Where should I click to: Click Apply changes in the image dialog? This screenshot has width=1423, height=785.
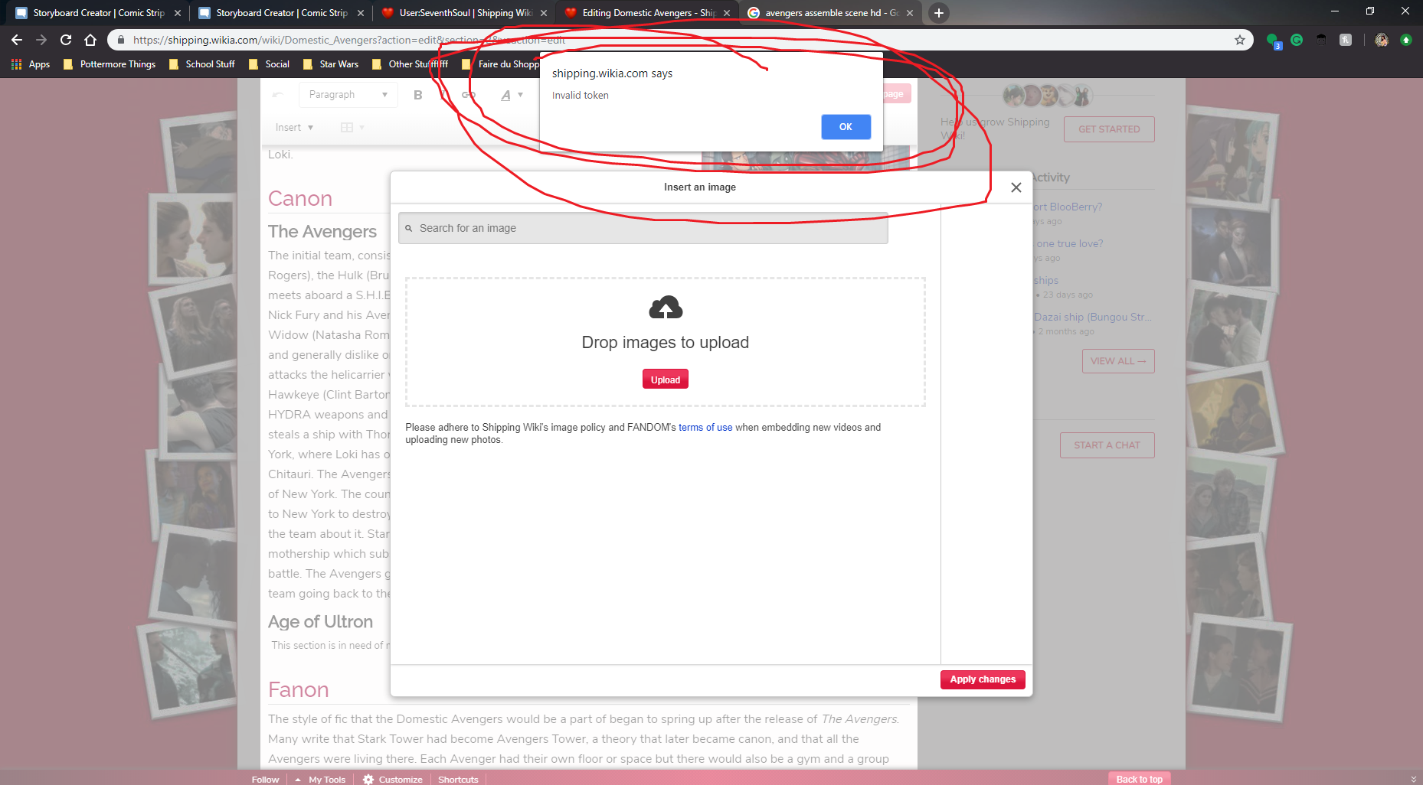pyautogui.click(x=983, y=679)
